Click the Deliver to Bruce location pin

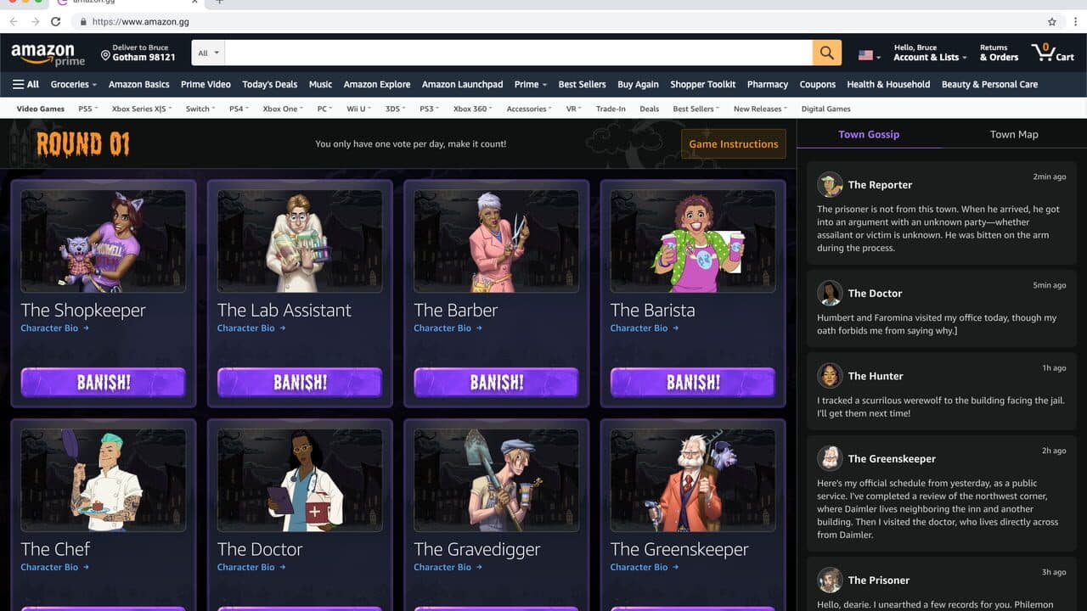(105, 56)
